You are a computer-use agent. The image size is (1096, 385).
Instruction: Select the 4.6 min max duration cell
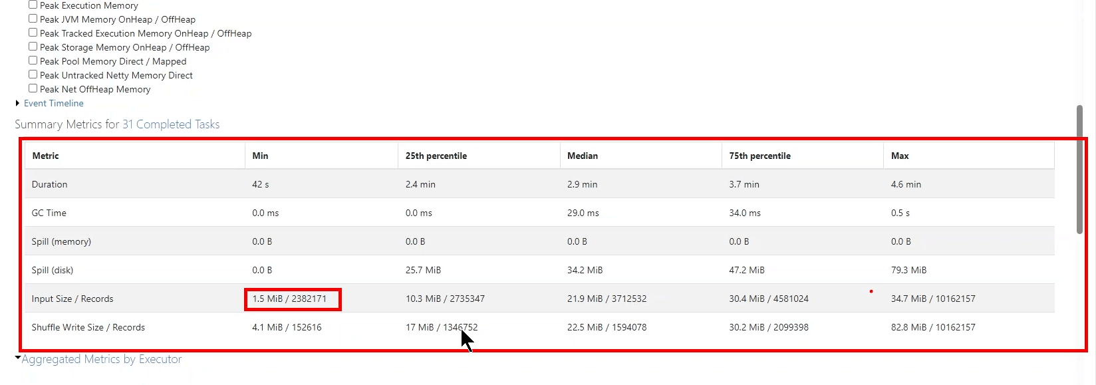[x=906, y=184]
